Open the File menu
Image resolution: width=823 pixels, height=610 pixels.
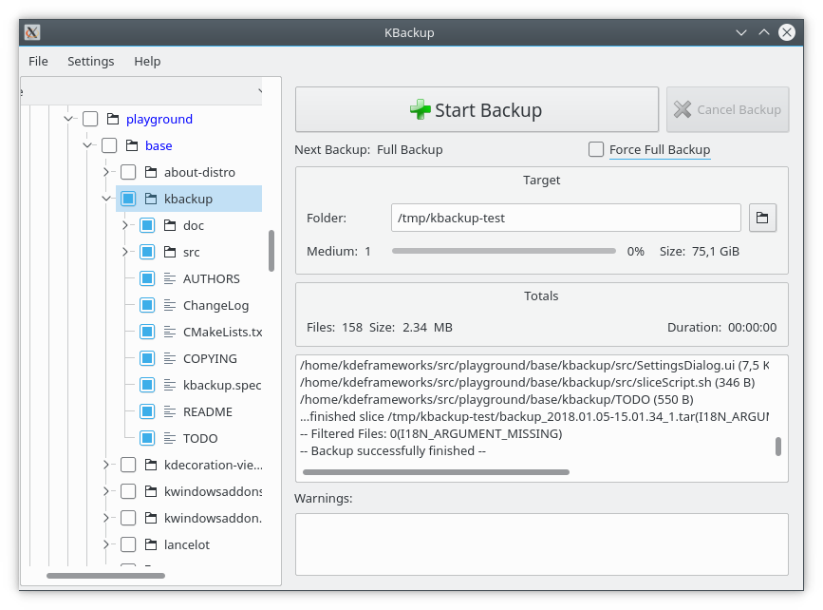(x=38, y=61)
